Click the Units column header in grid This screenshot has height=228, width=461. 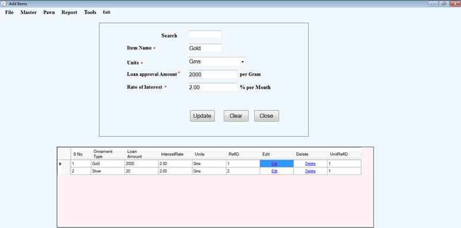(x=209, y=154)
